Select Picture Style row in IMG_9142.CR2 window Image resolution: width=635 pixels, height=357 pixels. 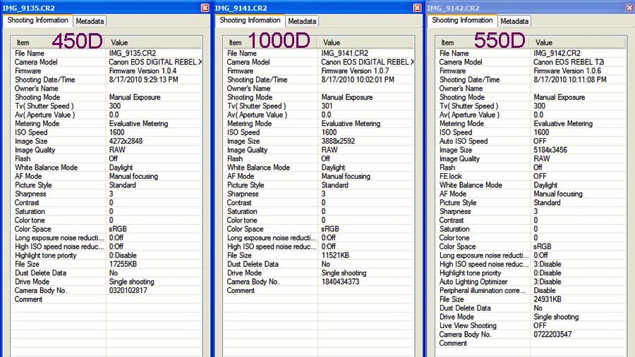[x=531, y=203]
